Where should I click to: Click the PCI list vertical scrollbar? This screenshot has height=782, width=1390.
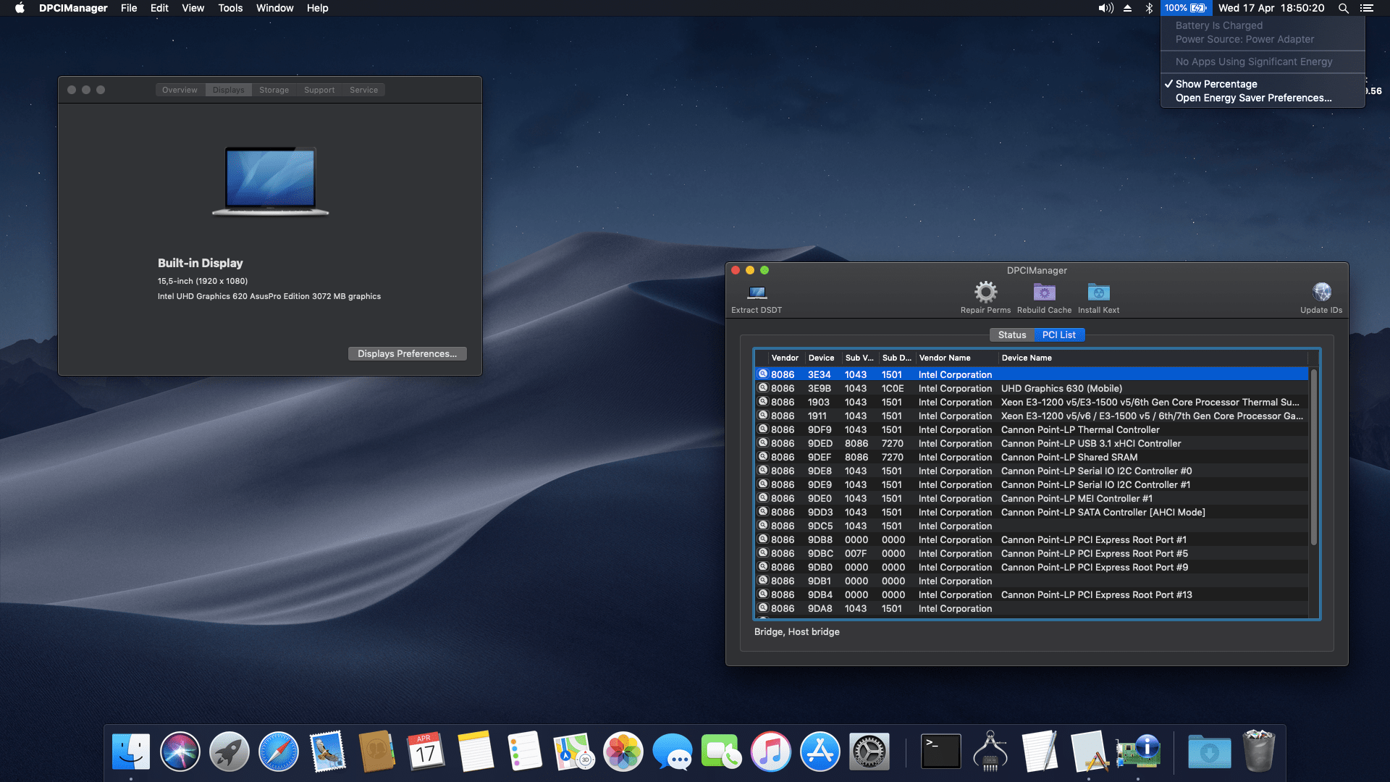coord(1313,456)
